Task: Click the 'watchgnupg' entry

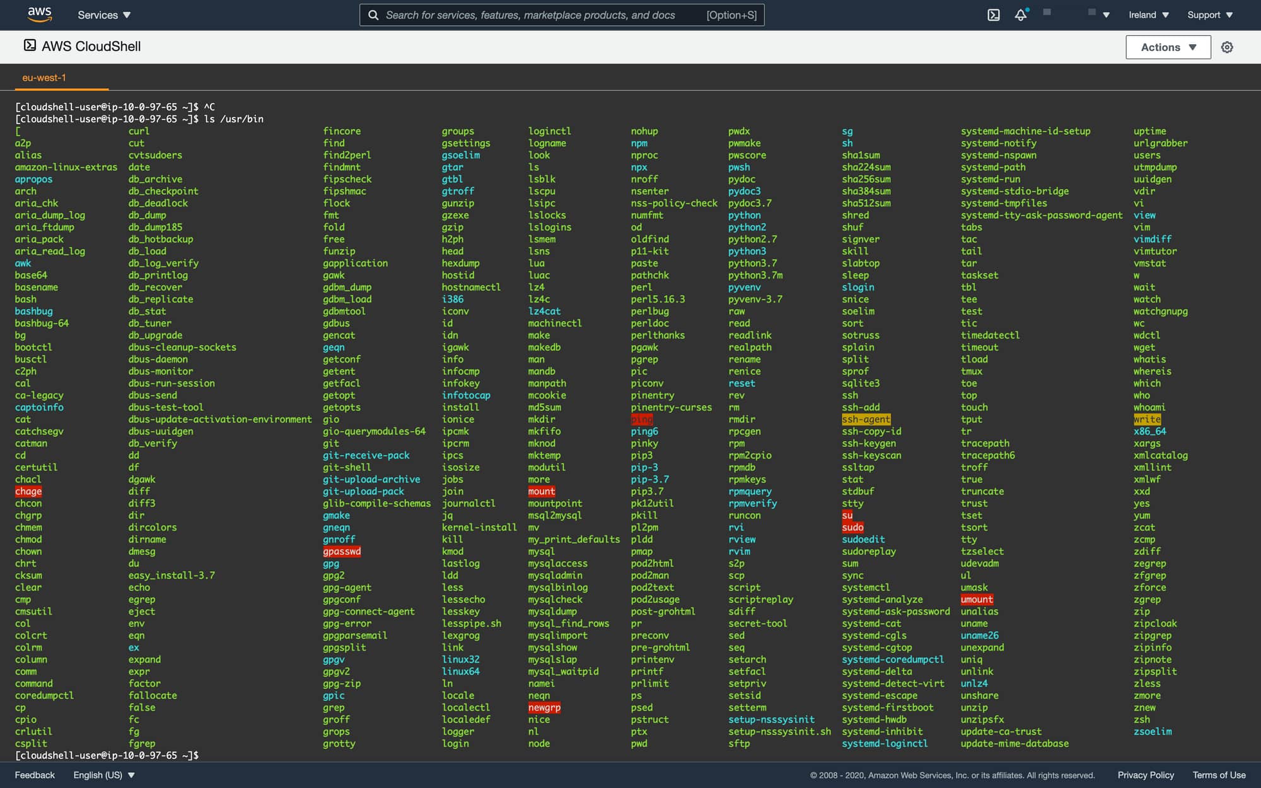Action: (x=1160, y=311)
